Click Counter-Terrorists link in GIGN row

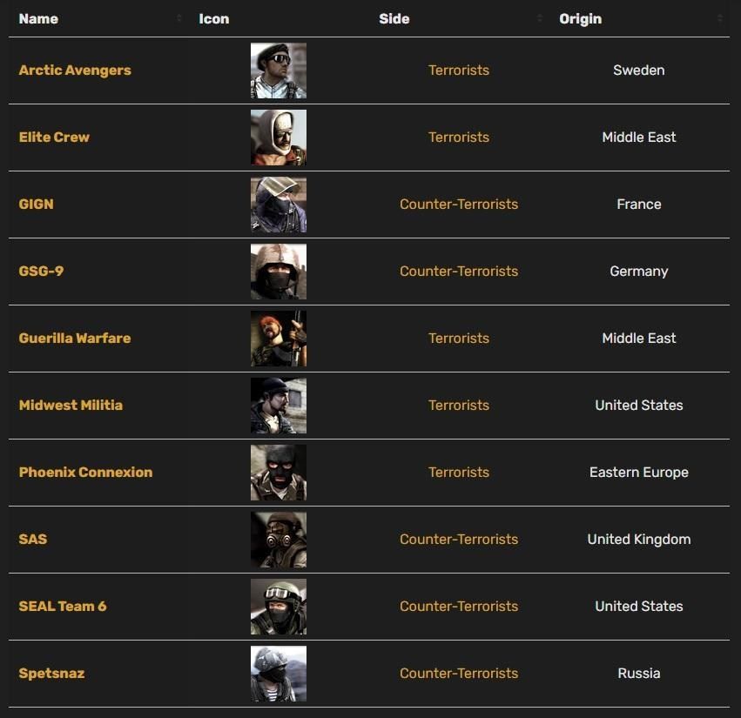click(x=459, y=205)
